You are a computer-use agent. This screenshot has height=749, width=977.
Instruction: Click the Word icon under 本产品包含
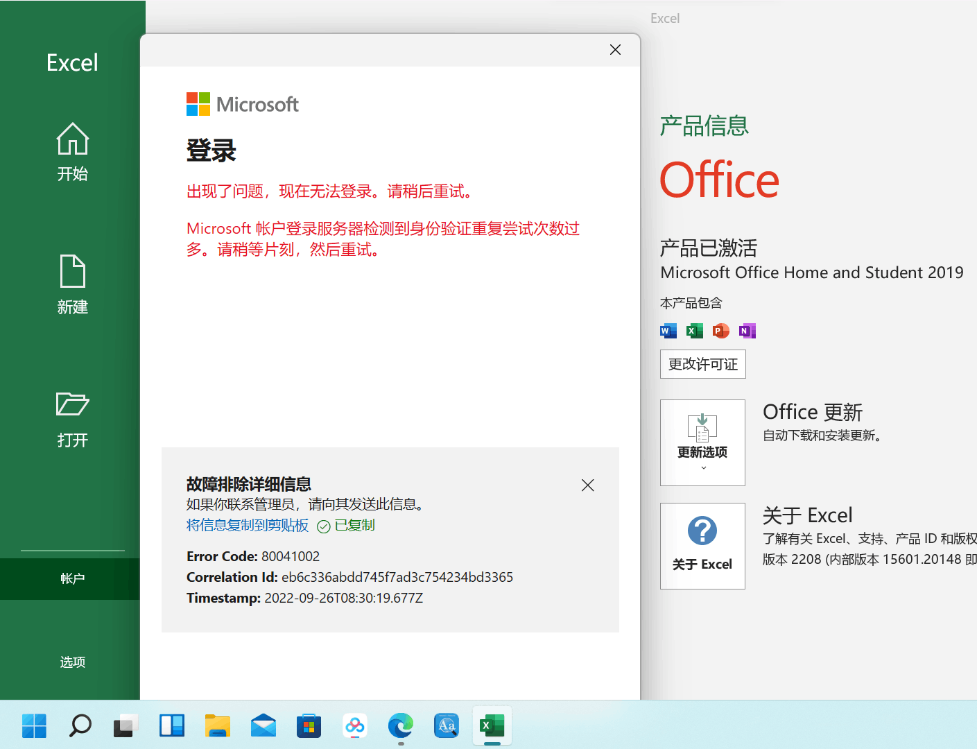[668, 331]
